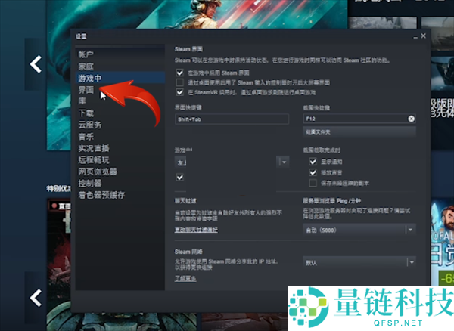Image resolution: width=454 pixels, height=331 pixels.
Task: Toggle 在游戏中启用 Steam 界面 checkbox
Action: (x=179, y=70)
